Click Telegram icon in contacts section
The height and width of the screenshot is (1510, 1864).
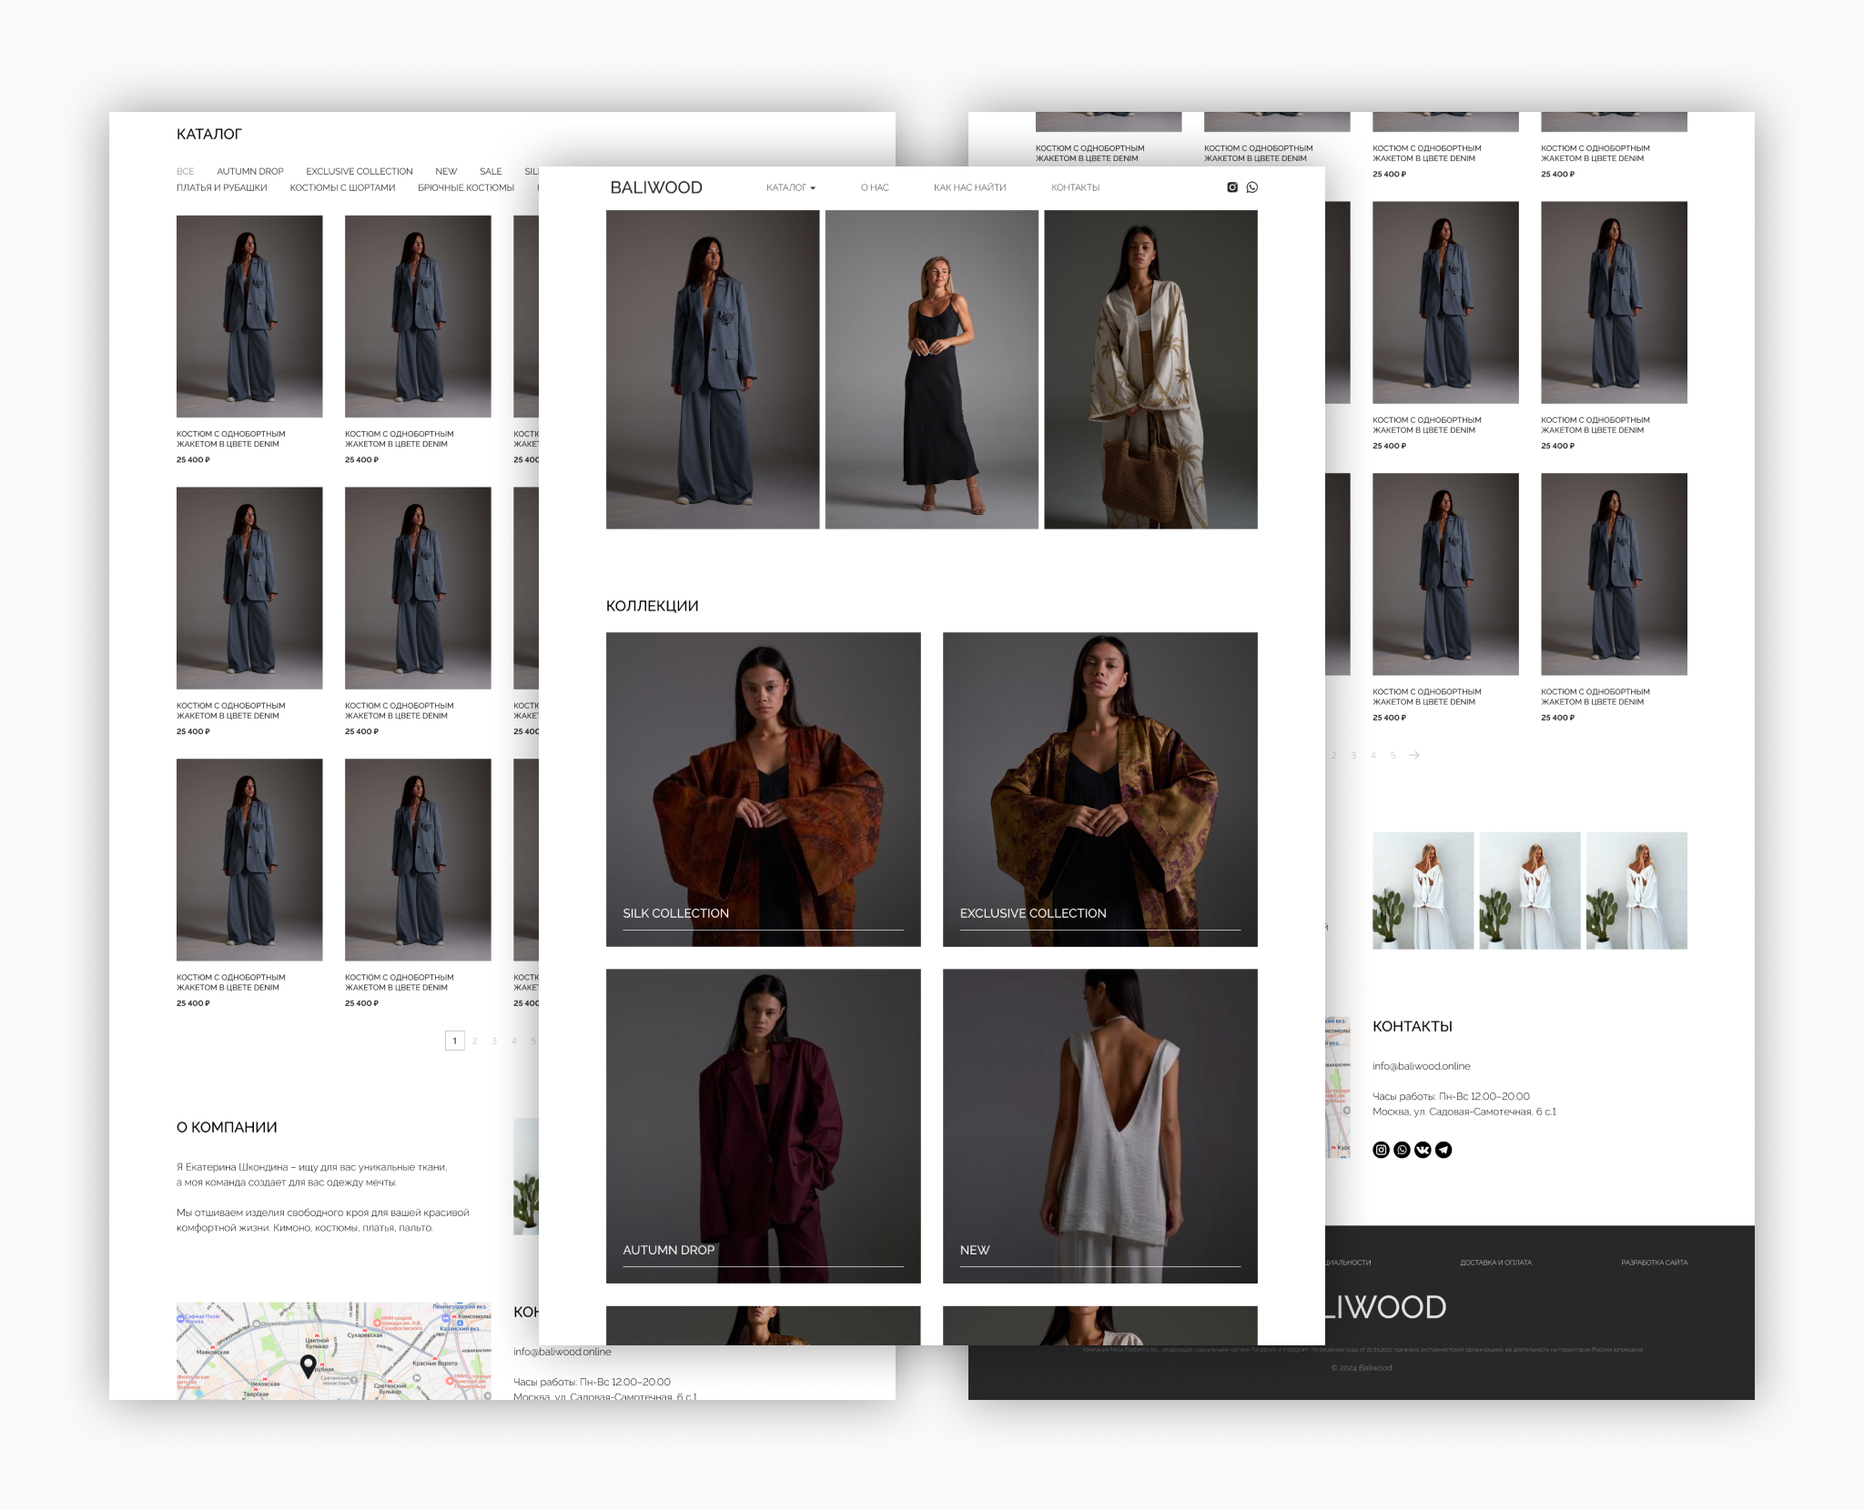1444,1150
